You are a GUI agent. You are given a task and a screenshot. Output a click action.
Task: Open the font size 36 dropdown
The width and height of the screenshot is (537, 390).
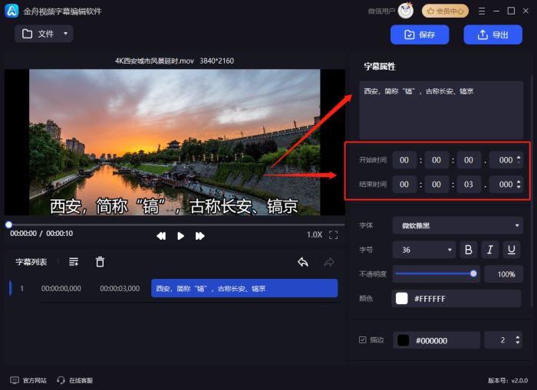click(x=424, y=250)
